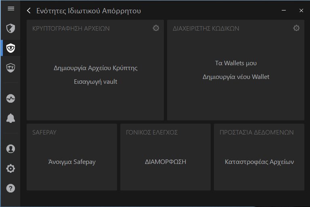The height and width of the screenshot is (207, 310).
Task: Open the hamburger menu in the sidebar
Action: point(11,9)
